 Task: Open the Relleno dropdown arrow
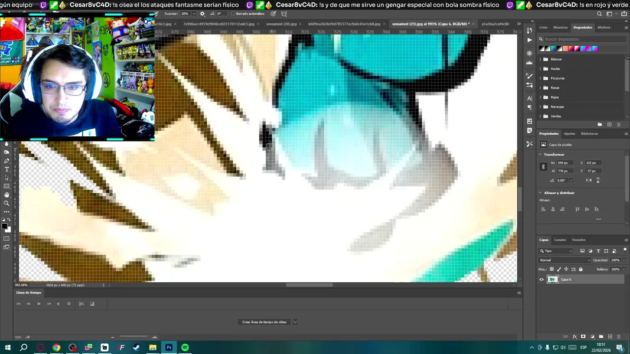(624, 269)
